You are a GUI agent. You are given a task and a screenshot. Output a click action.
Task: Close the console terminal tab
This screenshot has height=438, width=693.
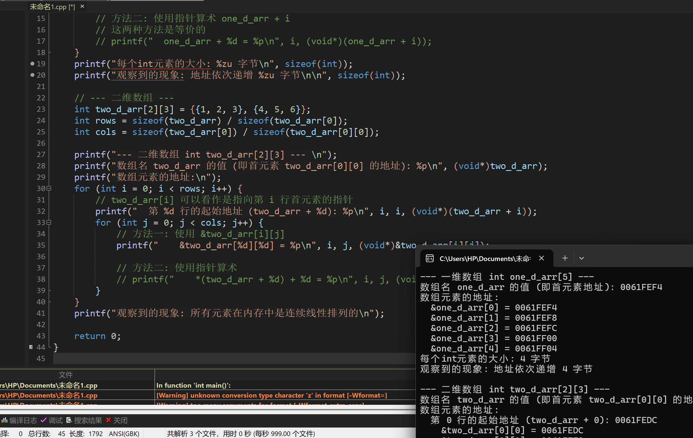tap(541, 258)
